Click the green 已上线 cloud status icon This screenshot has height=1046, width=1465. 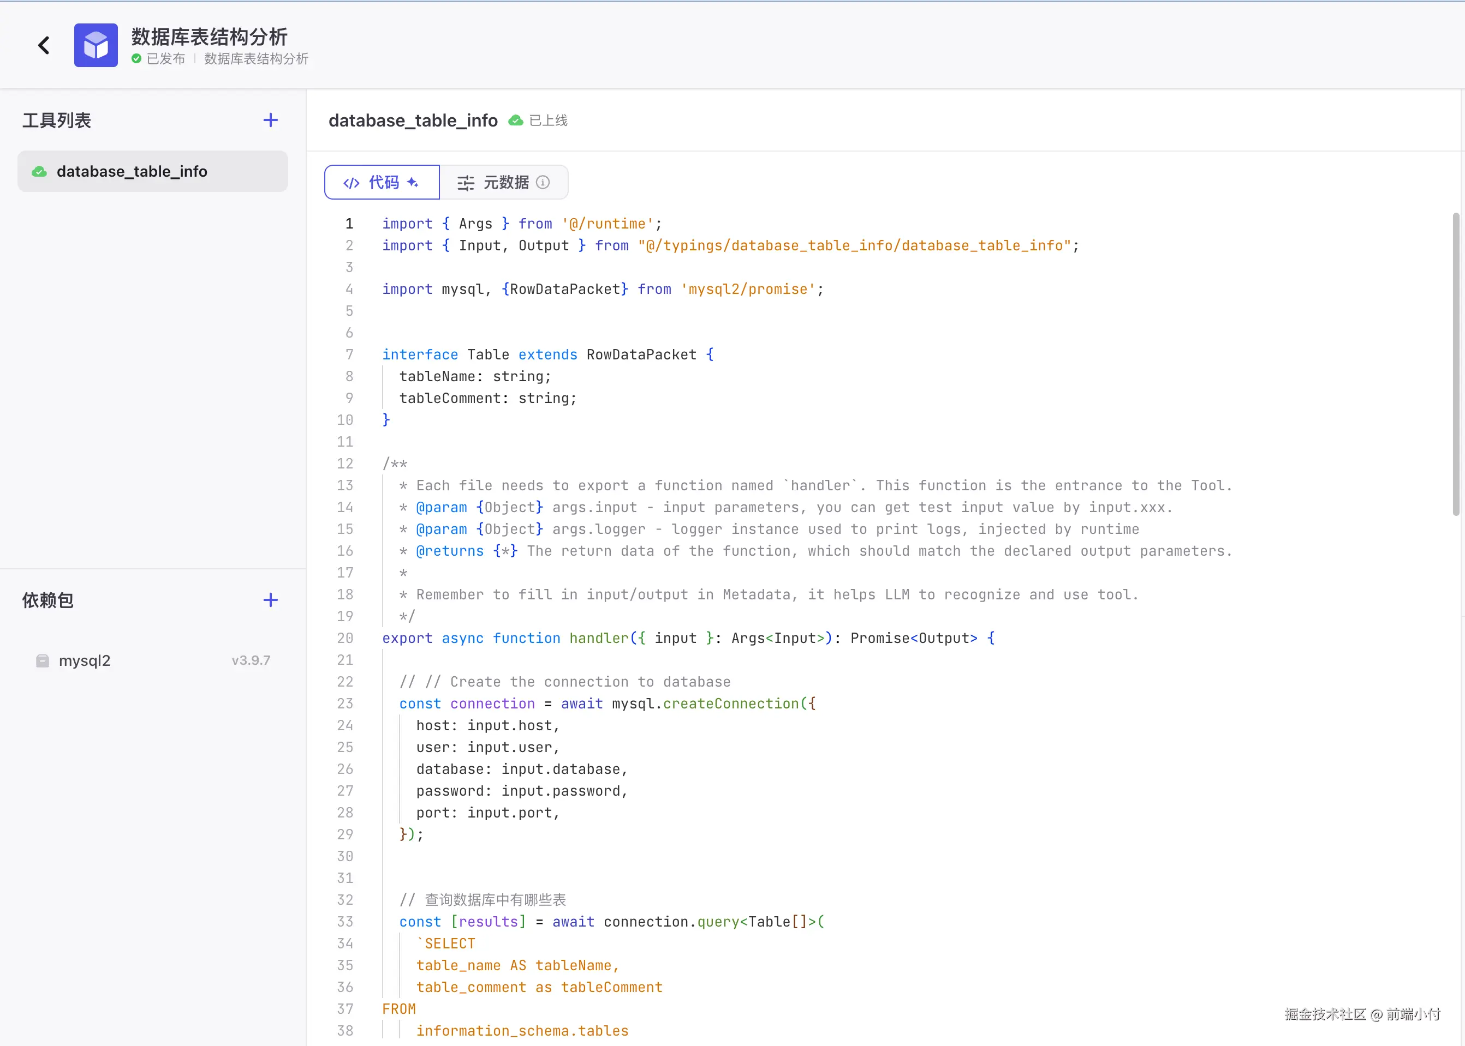[516, 121]
